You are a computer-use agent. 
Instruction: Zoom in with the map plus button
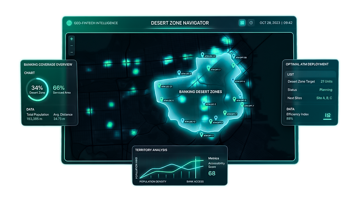pyautogui.click(x=71, y=39)
